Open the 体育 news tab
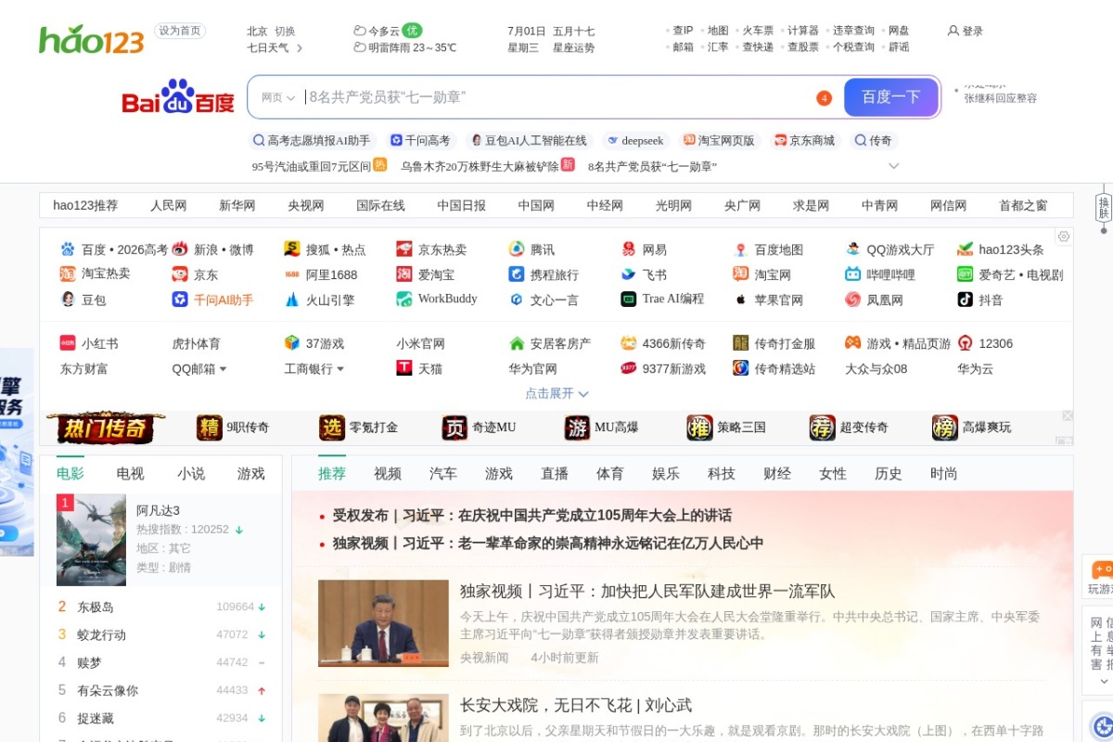1113x742 pixels. (x=610, y=473)
